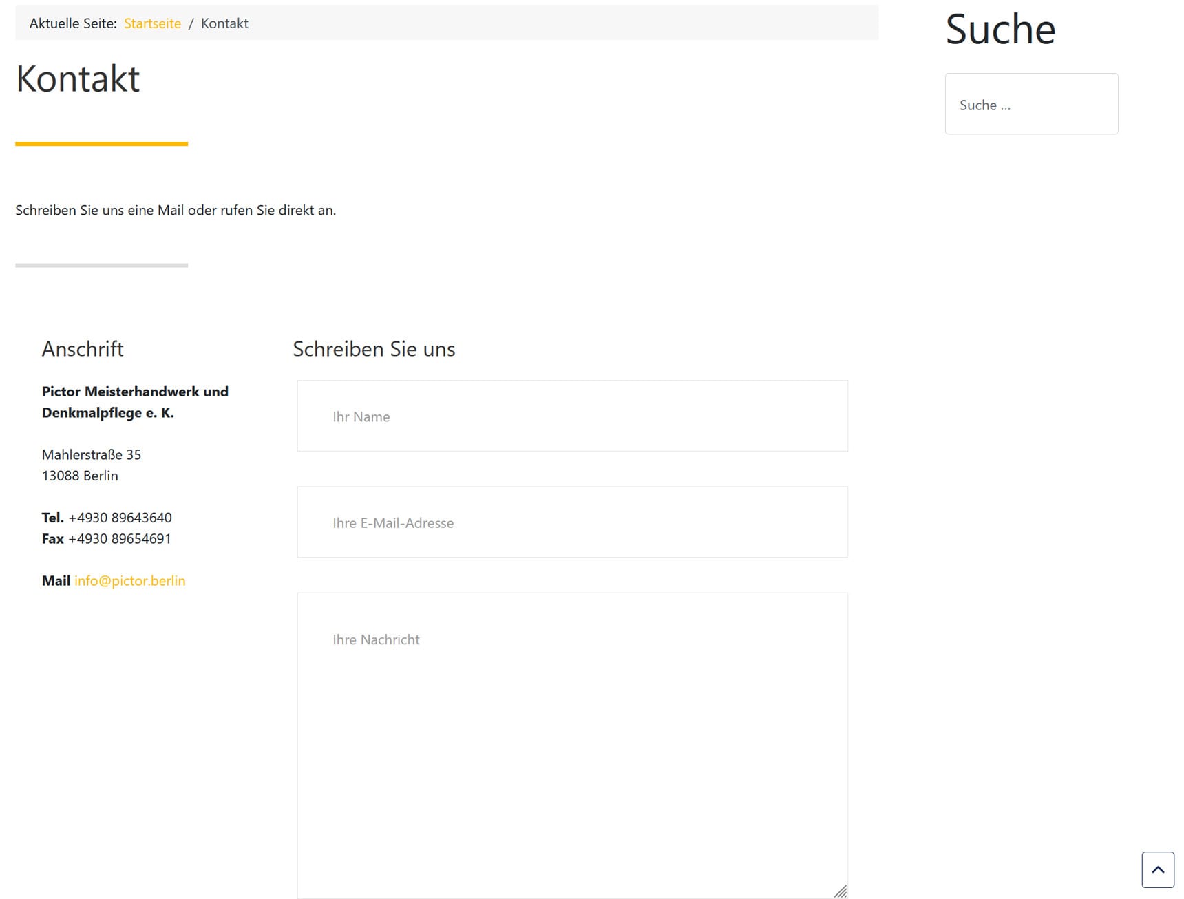Image resolution: width=1184 pixels, height=899 pixels.
Task: Click the Mahlerstraße 35 address line
Action: 91,454
